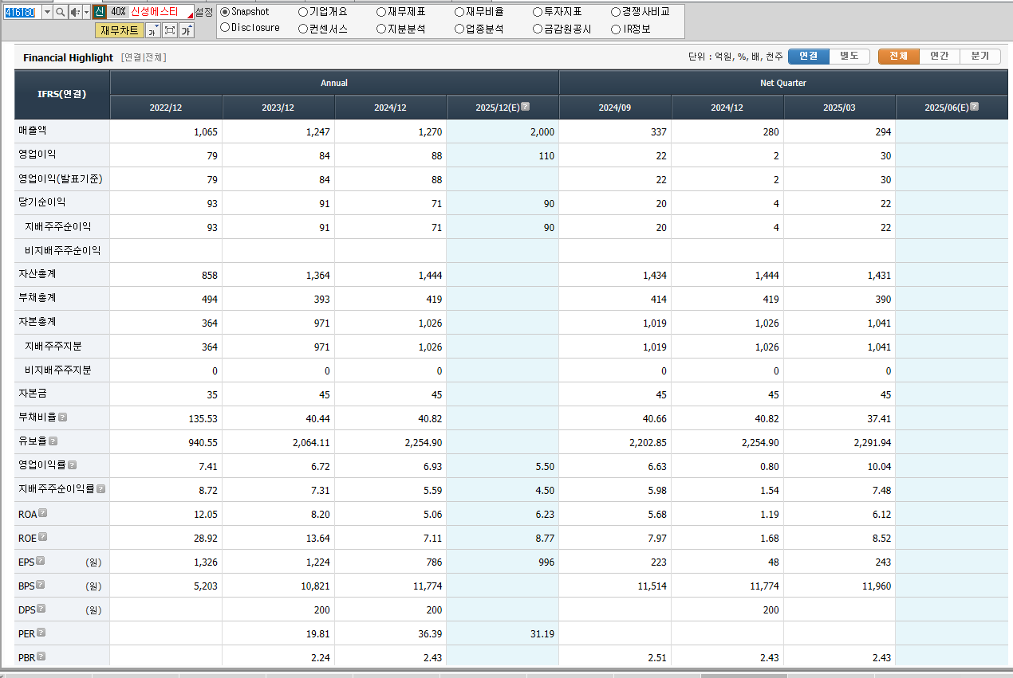Select the 지분분석 radio button
The image size is (1013, 678).
(381, 29)
